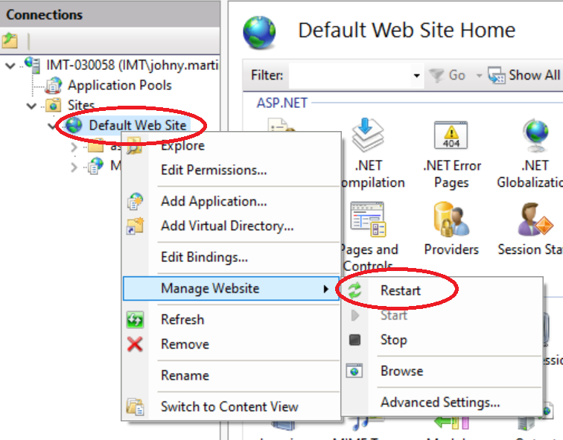
Task: Click the connect toolbar icon under Connections
Action: coord(10,41)
